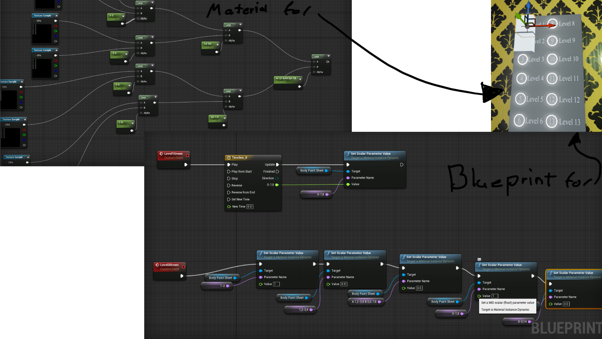Select the blueprint 1,2-3,4 name node
Screen dimensions: 602x339
tap(300, 310)
